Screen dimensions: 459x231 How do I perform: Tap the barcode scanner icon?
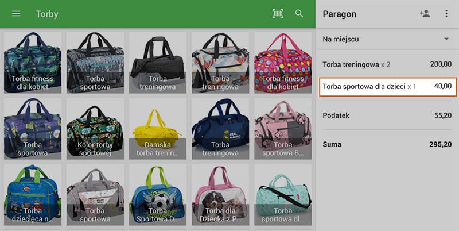tap(278, 13)
